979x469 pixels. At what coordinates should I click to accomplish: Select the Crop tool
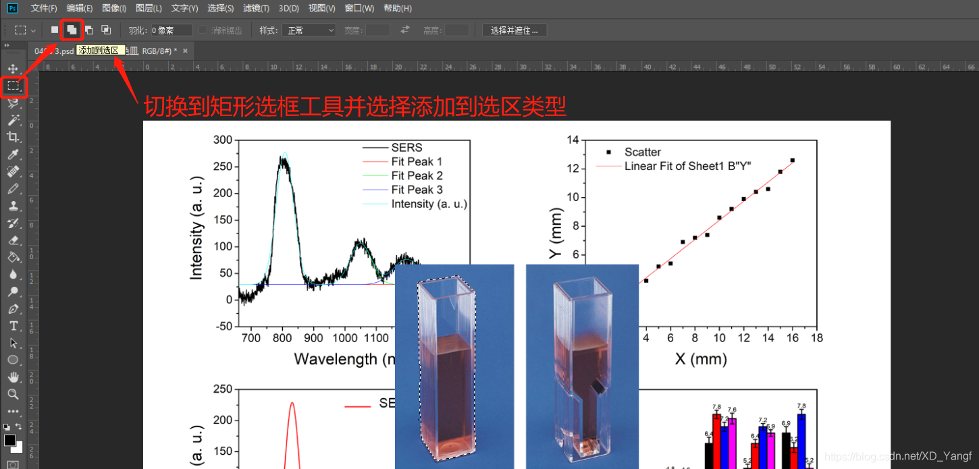(13, 137)
